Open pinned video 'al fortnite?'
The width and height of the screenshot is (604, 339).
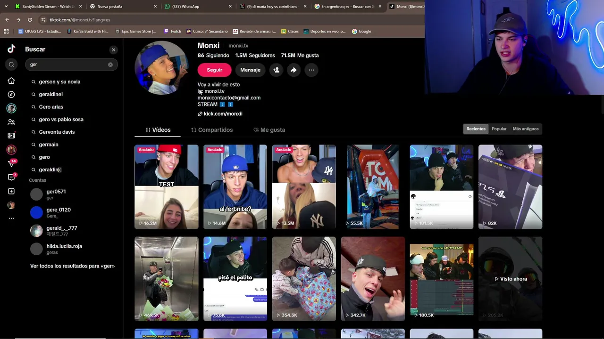(235, 187)
